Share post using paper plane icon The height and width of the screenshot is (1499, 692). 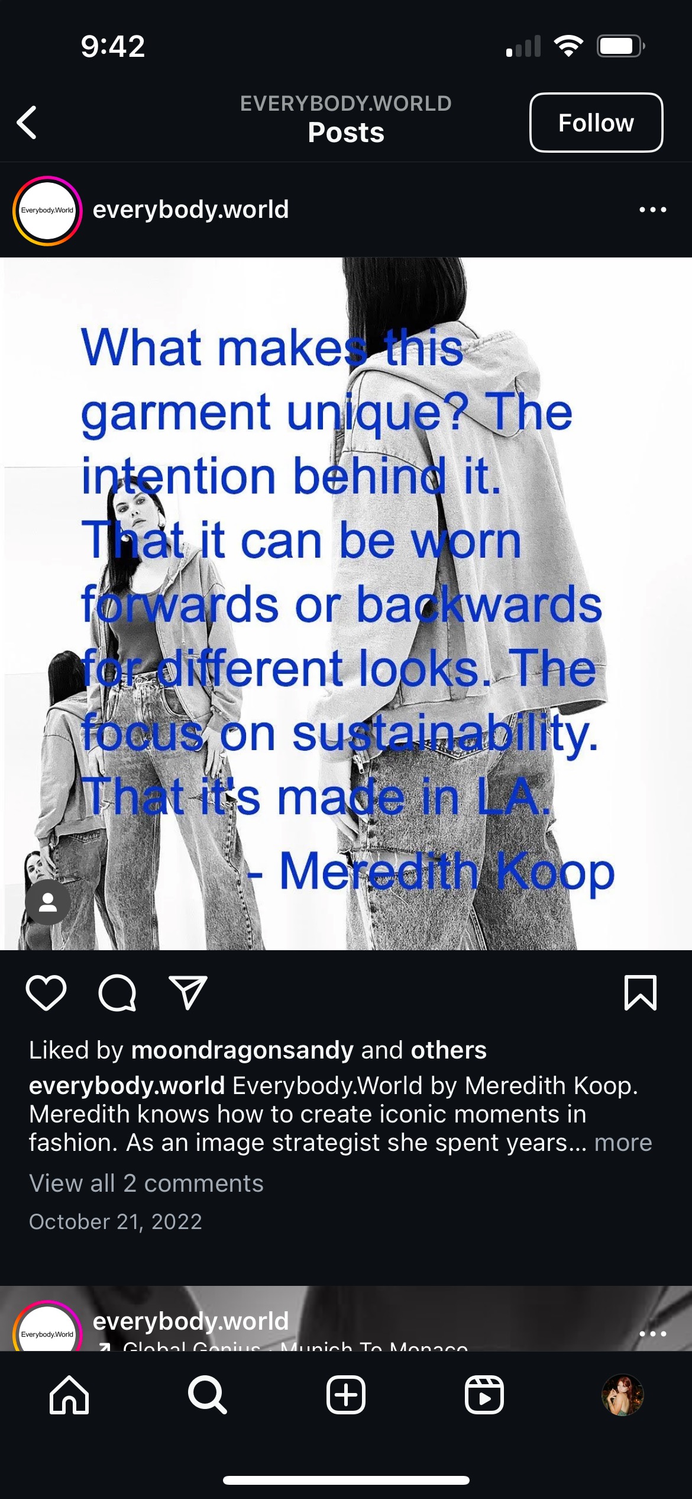coord(188,993)
